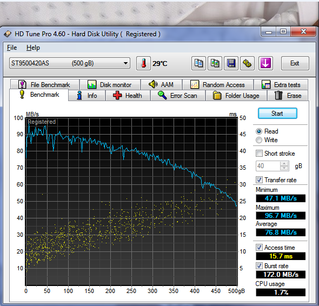Viewport: 319px width, 306px height.
Task: Disable the Access time checkbox
Action: 259,248
